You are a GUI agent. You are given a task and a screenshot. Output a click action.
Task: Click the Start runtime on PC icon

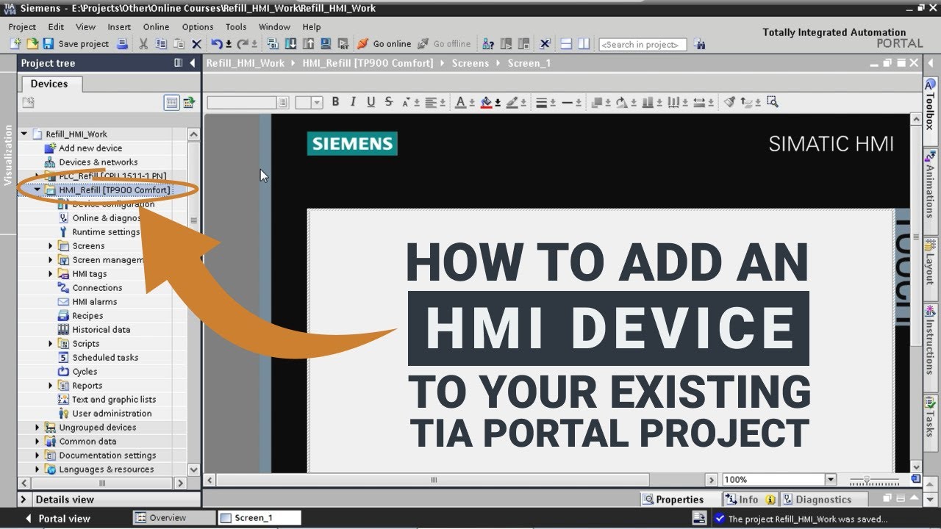click(x=343, y=44)
